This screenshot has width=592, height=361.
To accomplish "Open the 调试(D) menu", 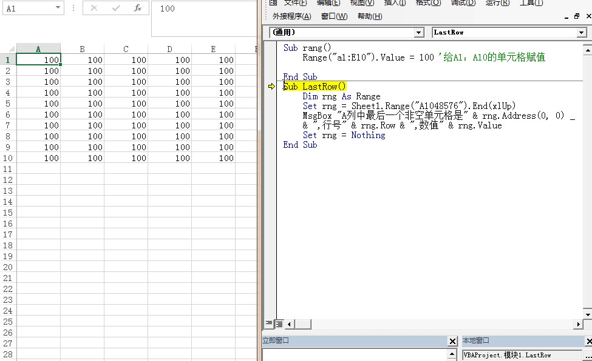I will point(463,2).
